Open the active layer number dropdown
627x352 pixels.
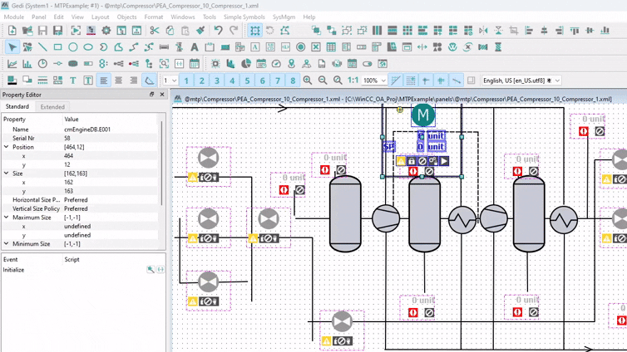170,81
